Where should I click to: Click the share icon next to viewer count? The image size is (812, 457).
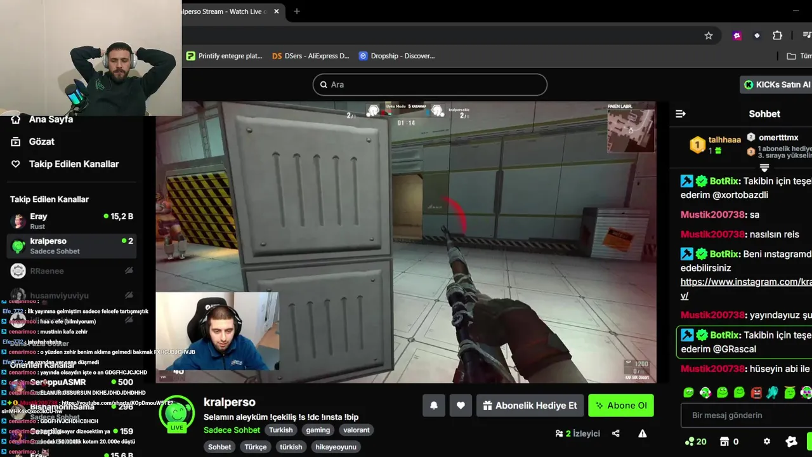[x=615, y=434]
